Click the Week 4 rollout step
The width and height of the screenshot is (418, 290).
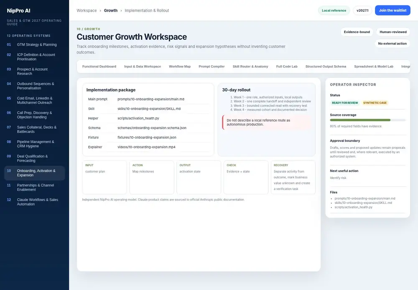click(270, 109)
